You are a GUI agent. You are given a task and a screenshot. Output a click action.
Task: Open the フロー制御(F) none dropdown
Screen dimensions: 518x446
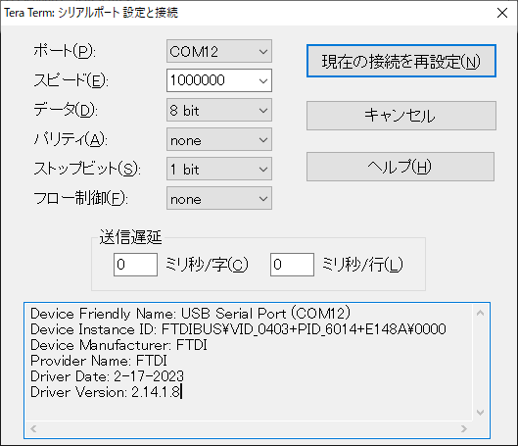pos(219,198)
